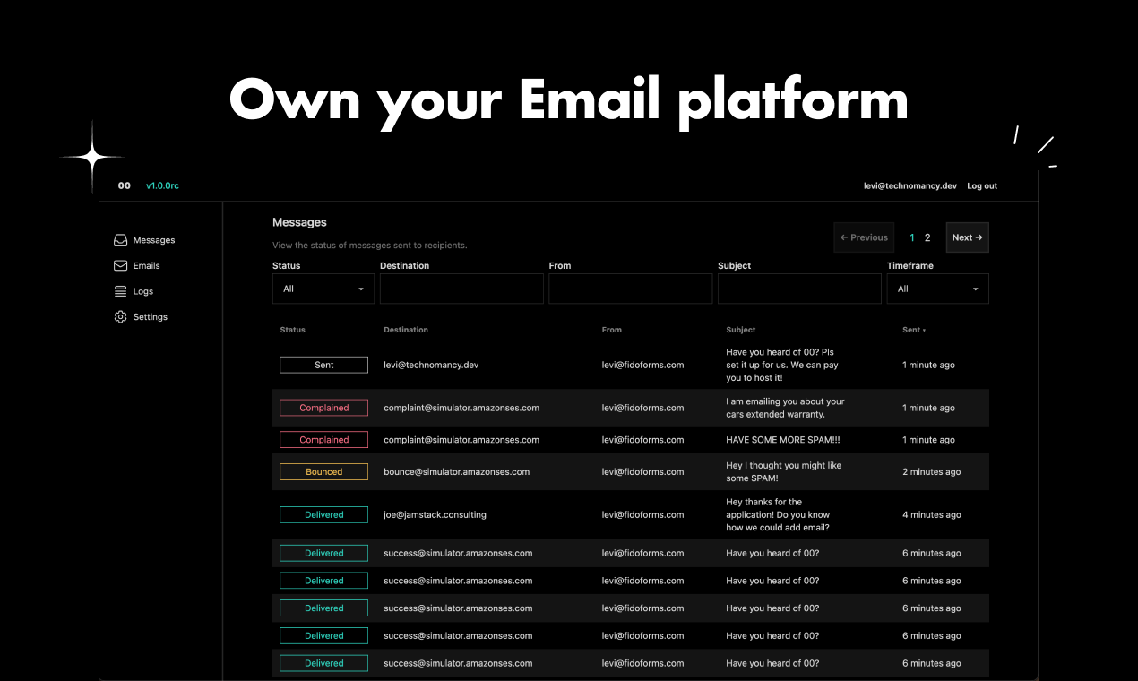
Task: Select destination levi@technomancy.dev in first row
Action: 431,366
